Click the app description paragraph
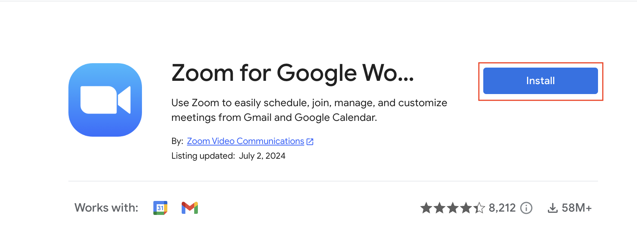Image resolution: width=637 pixels, height=241 pixels. click(309, 110)
